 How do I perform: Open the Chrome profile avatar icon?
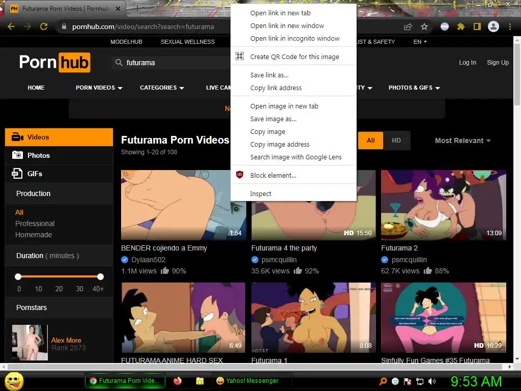click(494, 26)
